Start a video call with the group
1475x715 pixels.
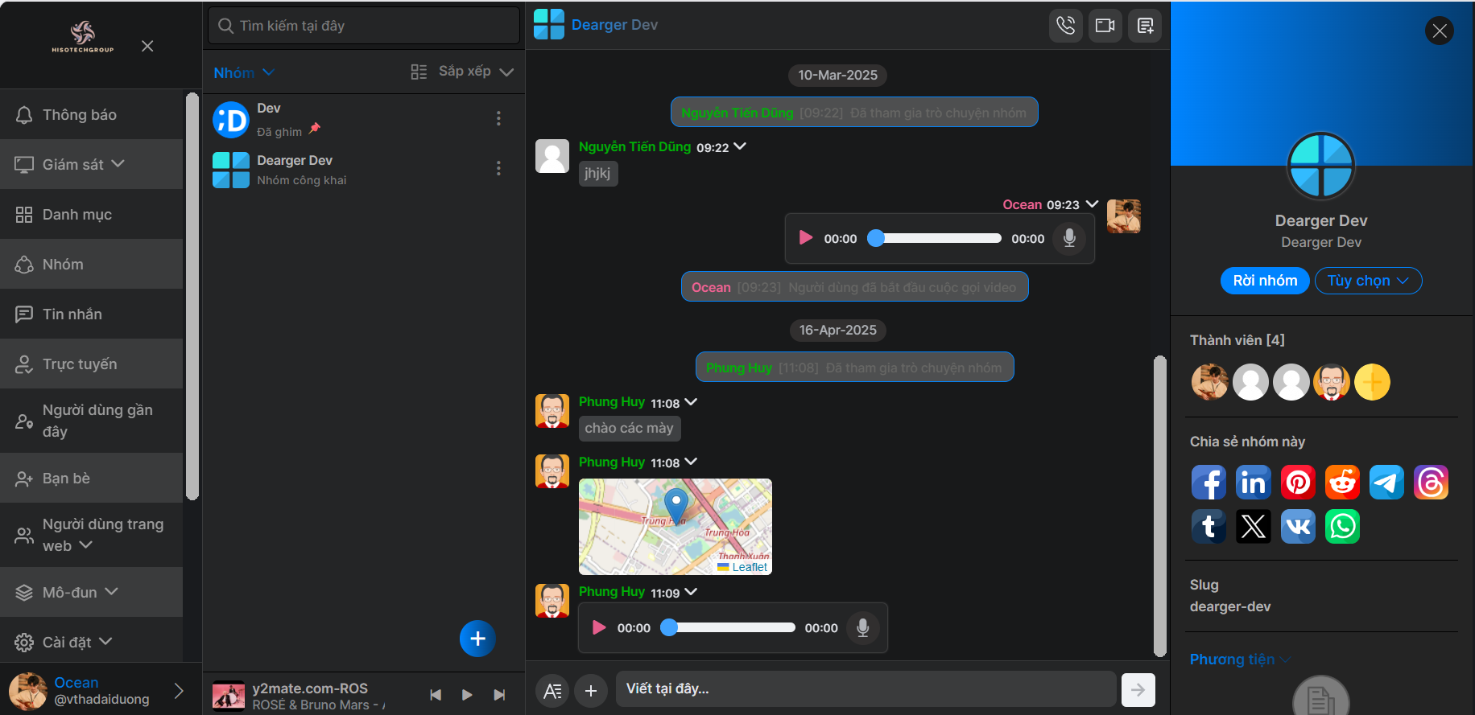pos(1105,26)
